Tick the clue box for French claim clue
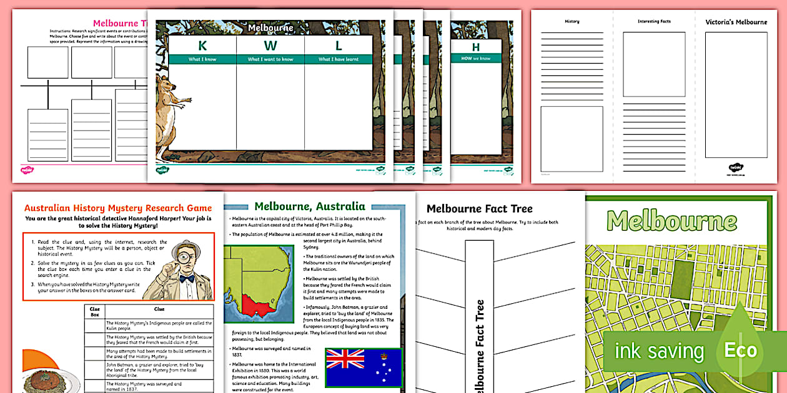Screen dimensions: 787x393 click(94, 339)
